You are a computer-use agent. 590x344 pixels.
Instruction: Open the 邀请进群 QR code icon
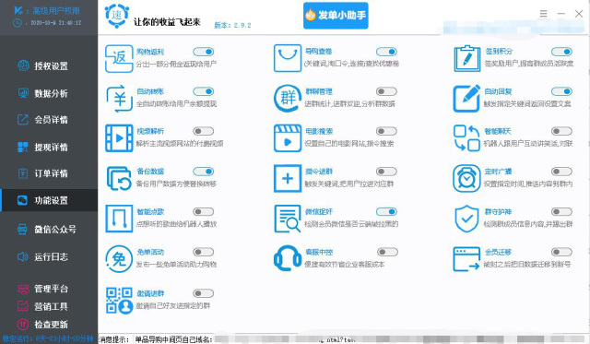(x=119, y=300)
